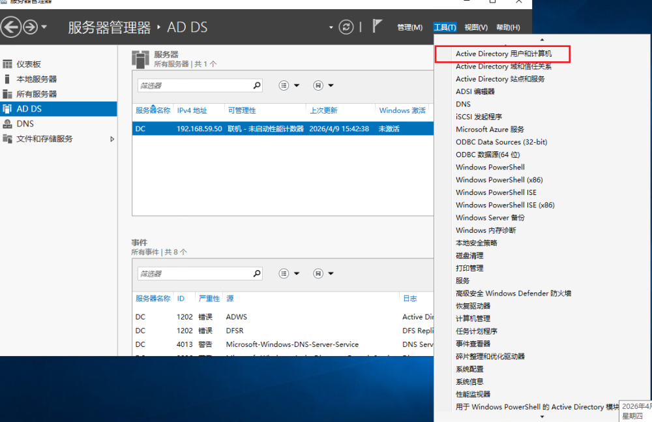Open the servers list options dropdown
This screenshot has width=652, height=422.
click(289, 85)
